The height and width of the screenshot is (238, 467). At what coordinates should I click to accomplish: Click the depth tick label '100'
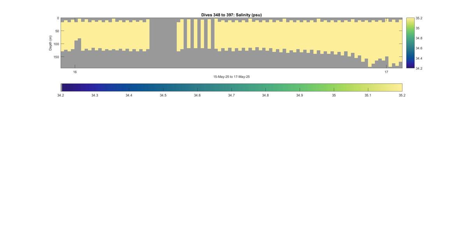(56, 44)
